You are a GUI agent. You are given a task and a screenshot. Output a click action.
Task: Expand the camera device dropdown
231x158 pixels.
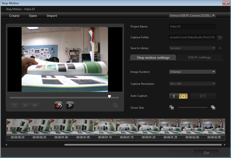point(192,15)
